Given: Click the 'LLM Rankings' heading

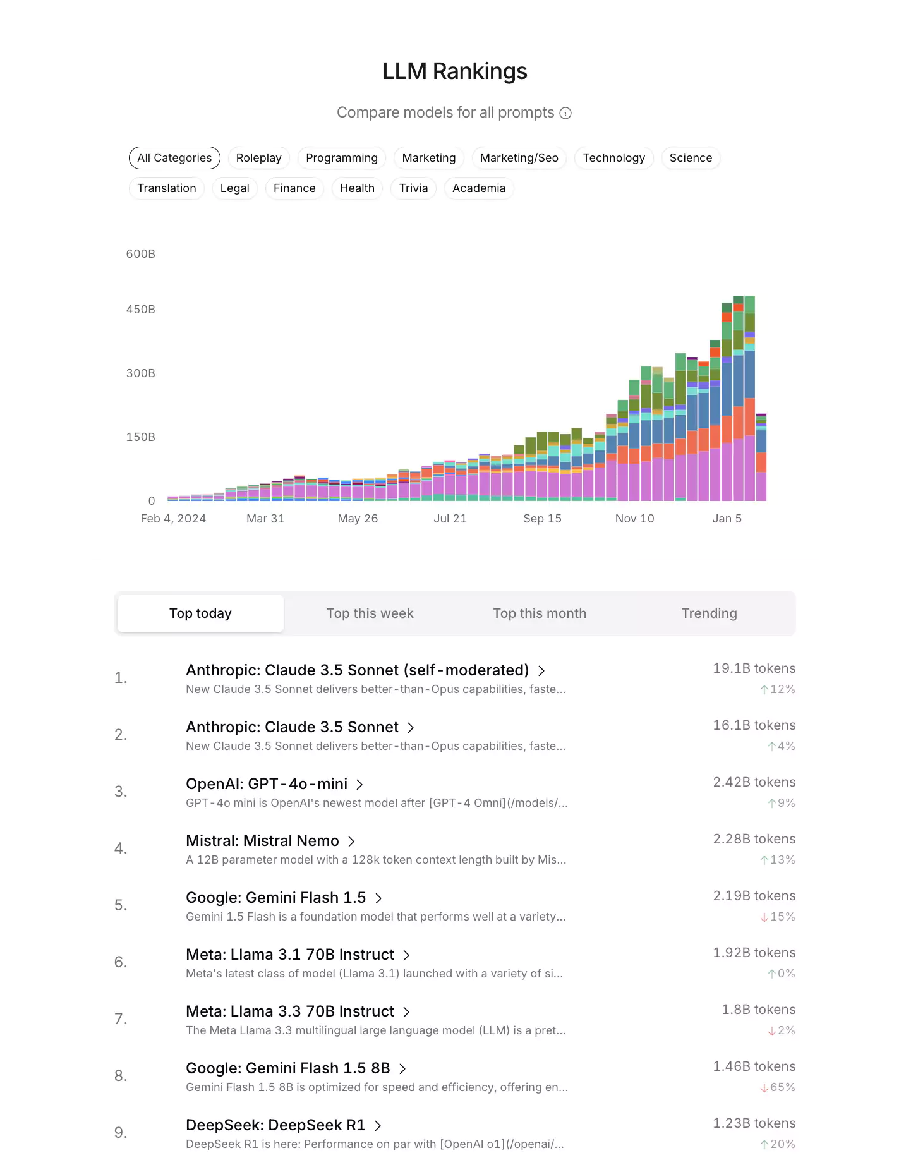Looking at the screenshot, I should click(x=455, y=71).
